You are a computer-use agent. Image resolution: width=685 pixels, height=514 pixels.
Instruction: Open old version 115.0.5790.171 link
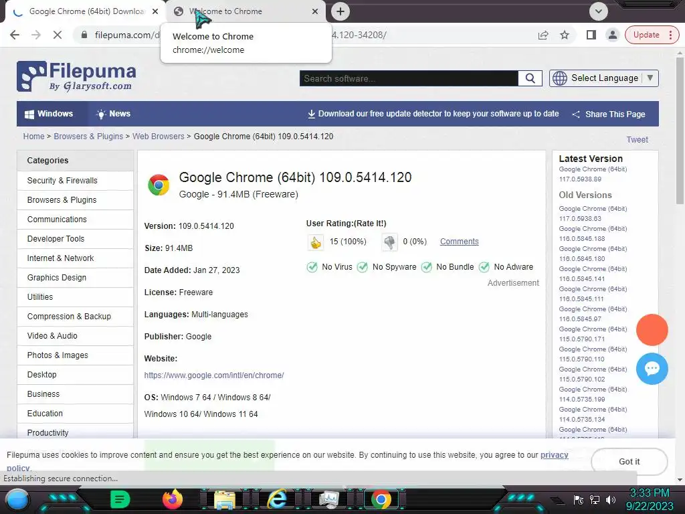tap(593, 334)
